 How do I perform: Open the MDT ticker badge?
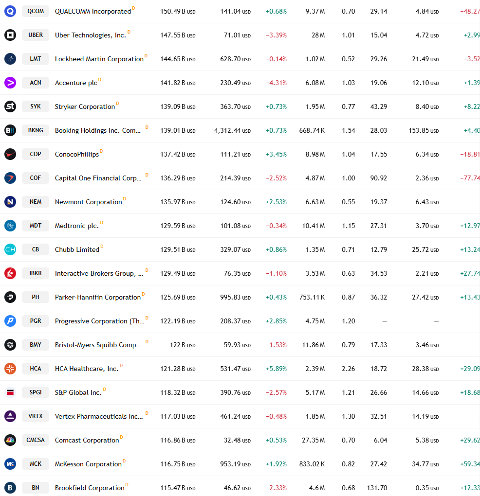point(36,226)
